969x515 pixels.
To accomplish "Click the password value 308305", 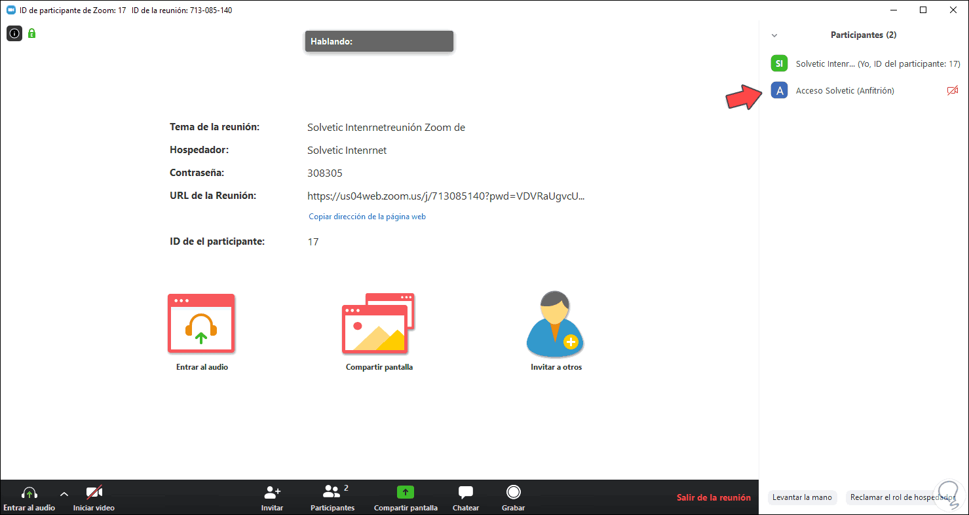I will coord(325,173).
